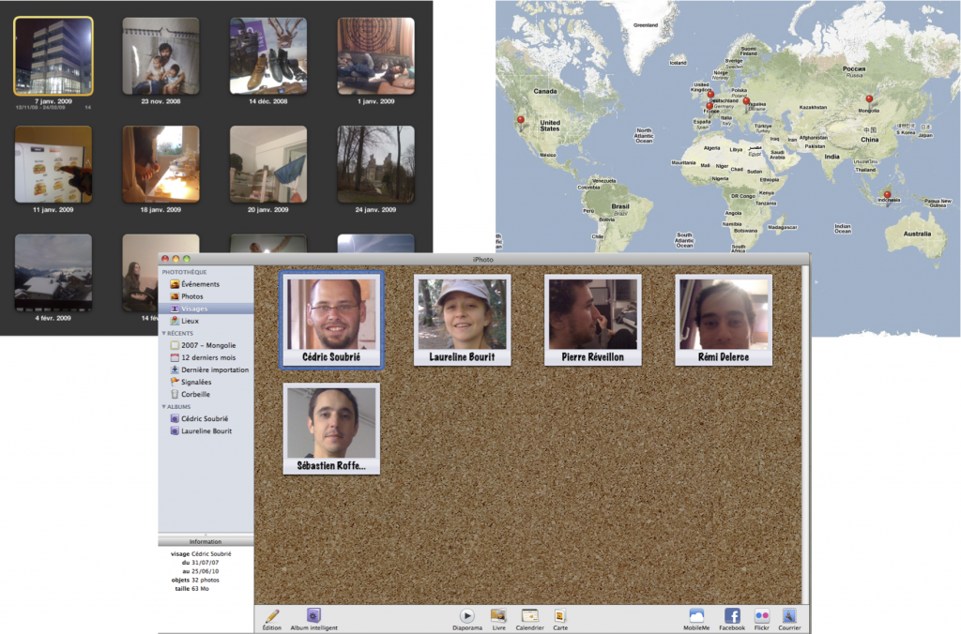Click the red pin on Indonesia

pos(887,196)
